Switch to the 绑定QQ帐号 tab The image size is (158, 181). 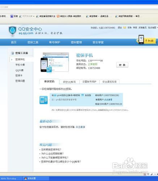pos(69,82)
